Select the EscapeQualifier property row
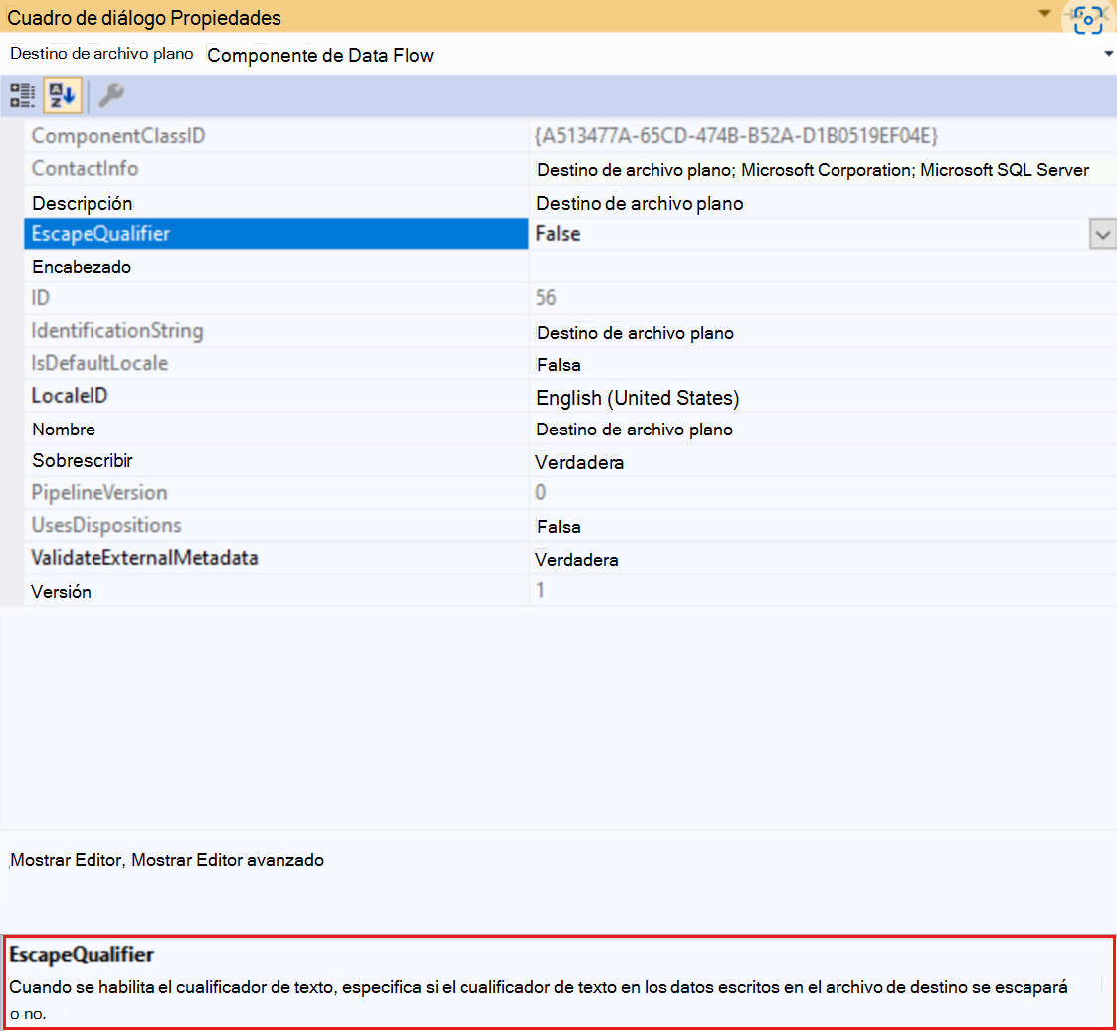Viewport: 1117px width, 1031px height. click(x=276, y=234)
